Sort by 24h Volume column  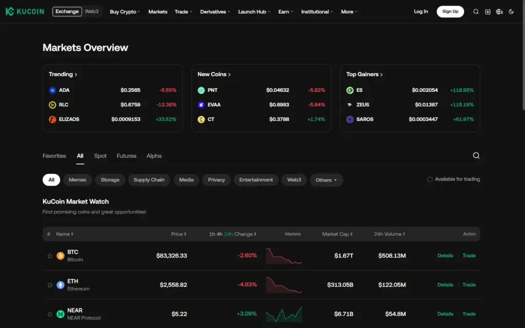tap(390, 234)
